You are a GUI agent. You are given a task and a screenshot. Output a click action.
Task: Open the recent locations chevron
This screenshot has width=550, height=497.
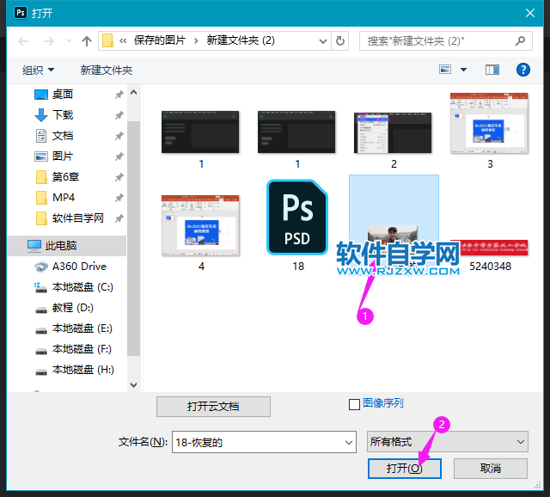click(69, 41)
